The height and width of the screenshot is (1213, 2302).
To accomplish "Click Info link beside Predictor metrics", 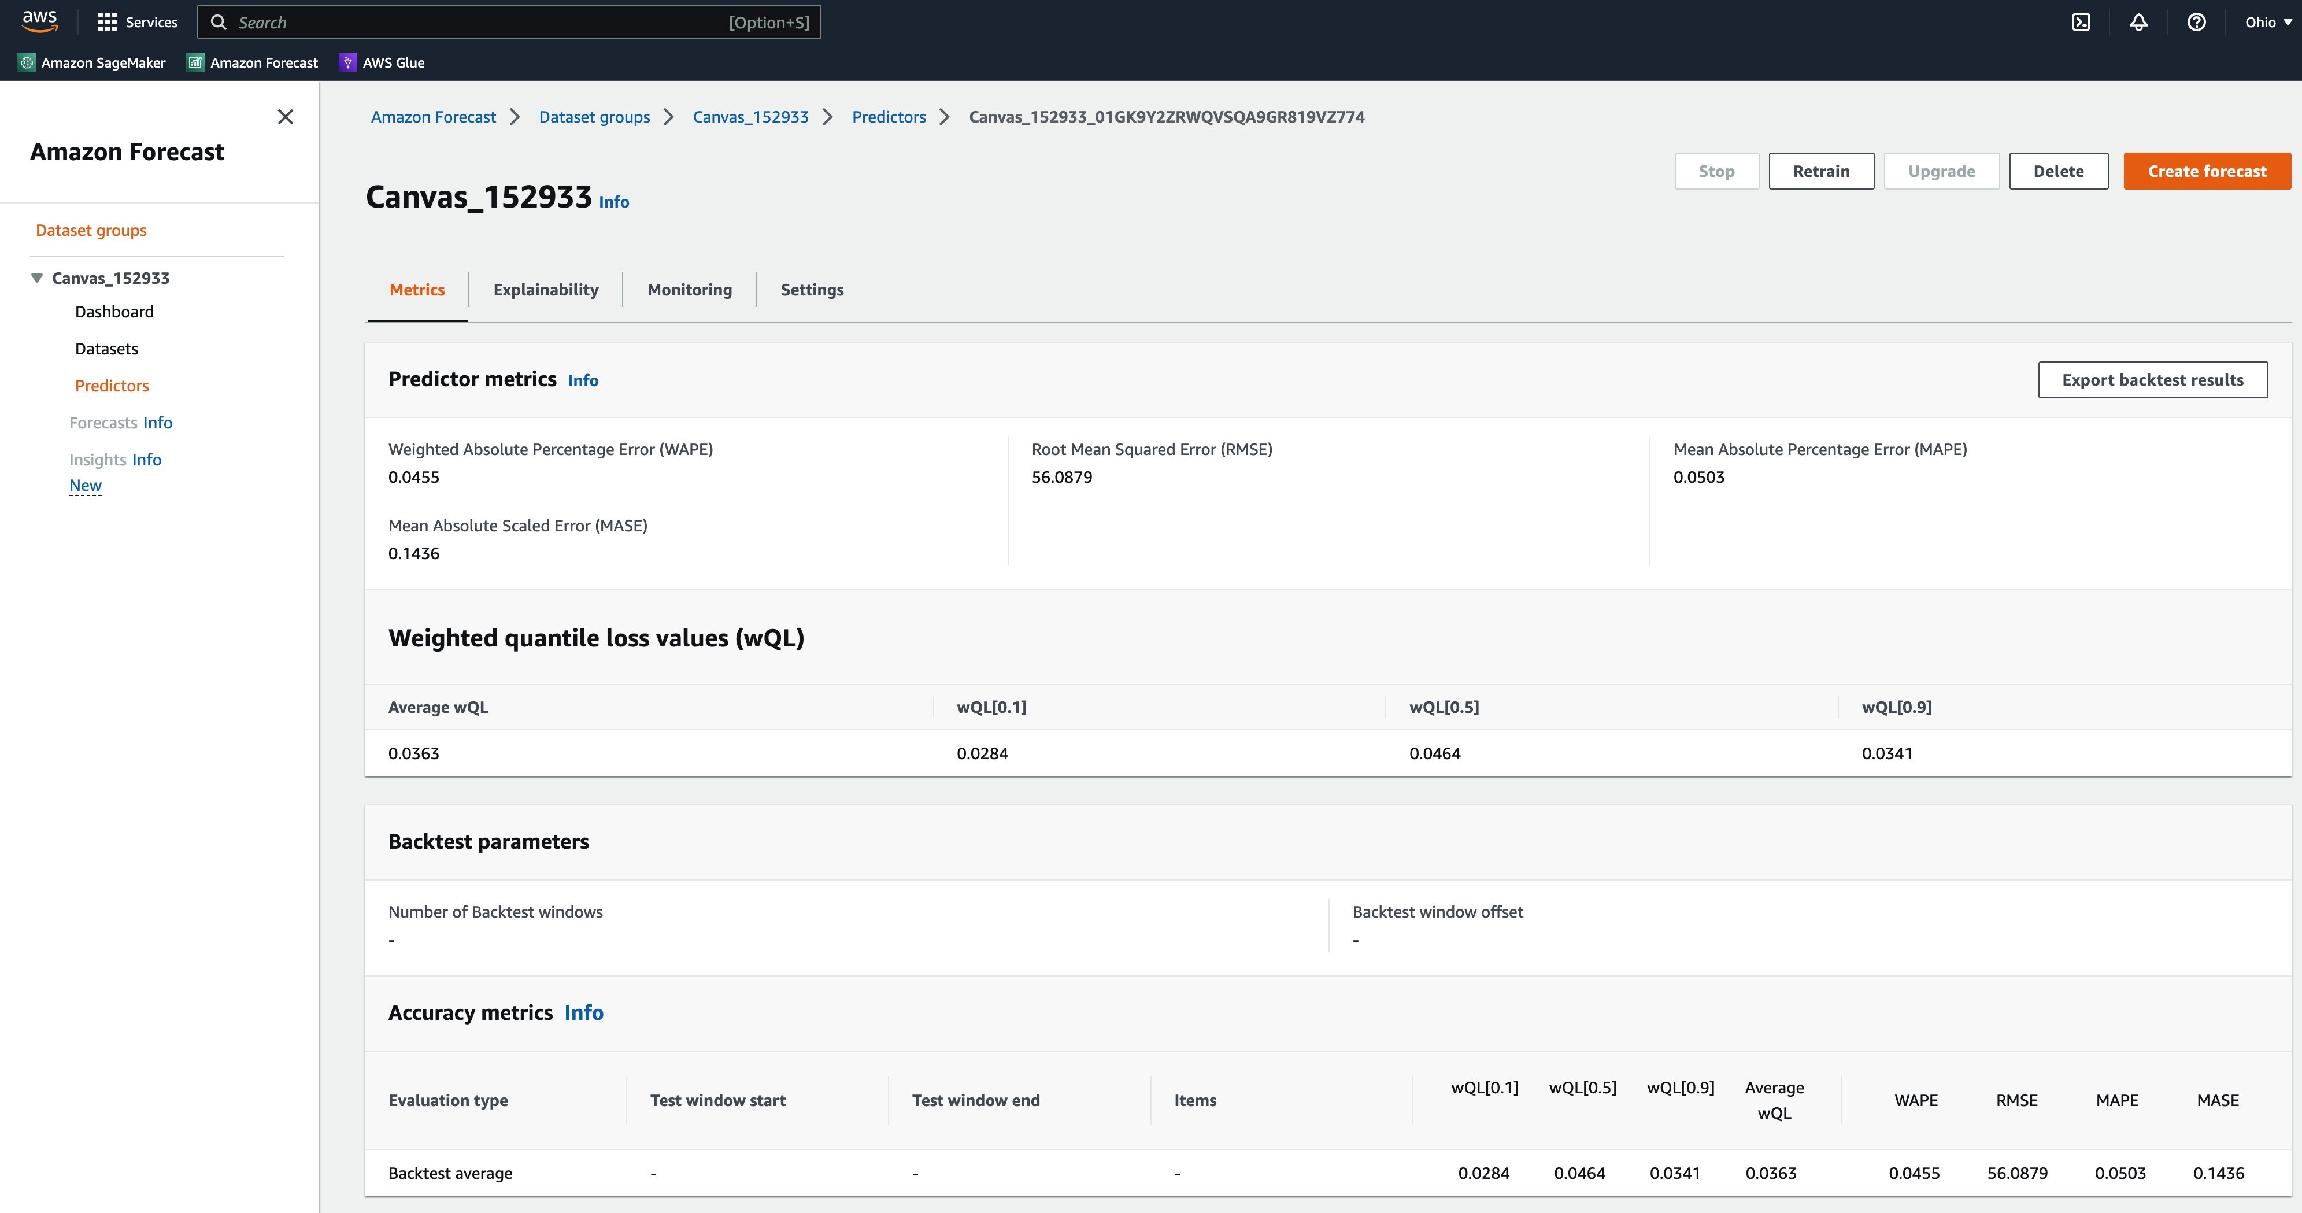I will [x=583, y=381].
